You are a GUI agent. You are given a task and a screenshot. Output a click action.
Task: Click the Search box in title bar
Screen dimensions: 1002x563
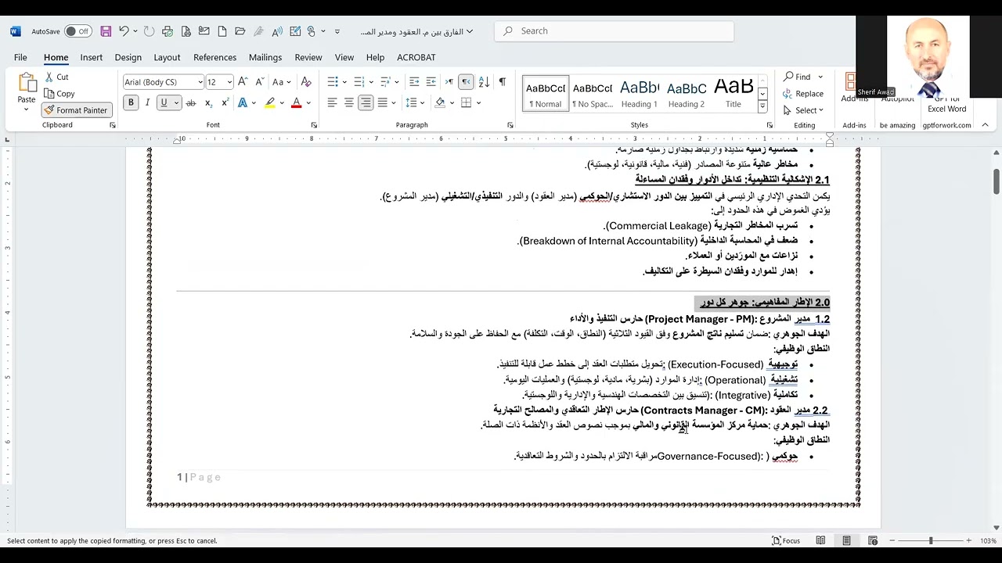click(x=615, y=31)
